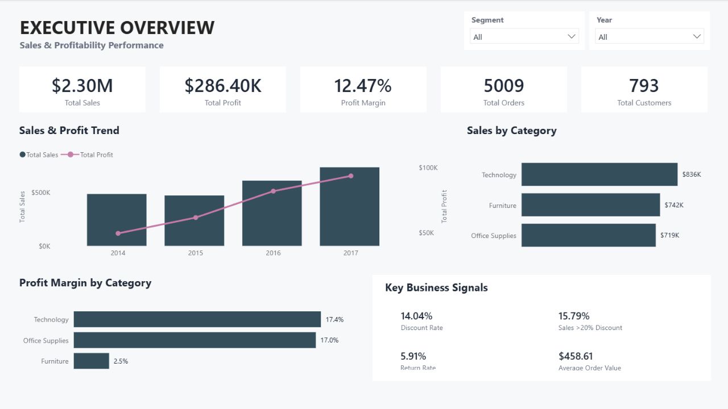The height and width of the screenshot is (409, 728).
Task: Select the 2014 sales column
Action: (x=117, y=220)
